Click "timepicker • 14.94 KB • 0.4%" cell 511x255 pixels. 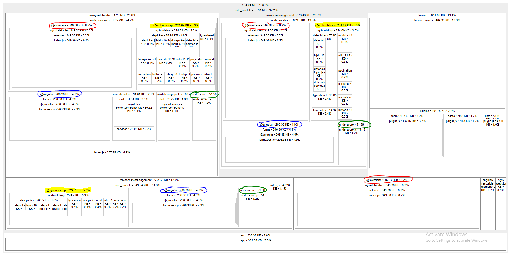324,112
